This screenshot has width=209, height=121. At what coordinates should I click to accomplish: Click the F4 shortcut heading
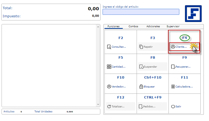tap(185, 38)
